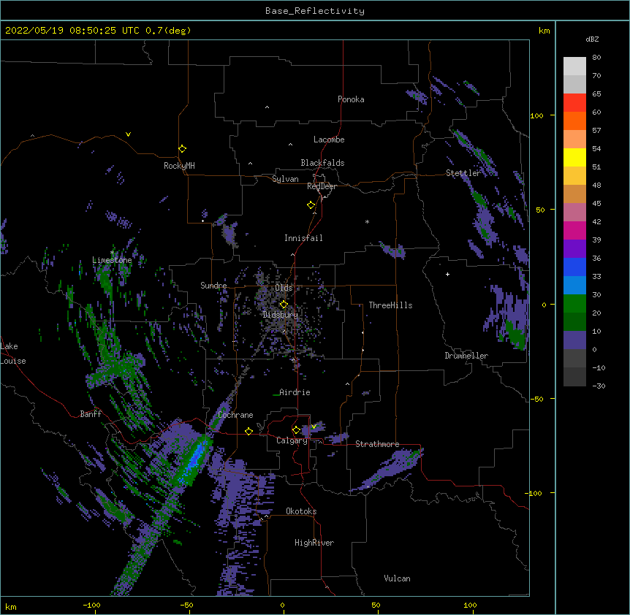Screen dimensions: 630x615
Task: Click the Lake Louise label
Action: tap(13, 354)
